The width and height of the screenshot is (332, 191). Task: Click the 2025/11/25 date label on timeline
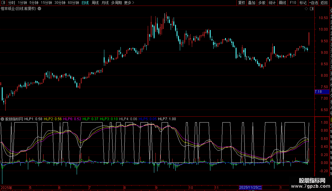tap(250, 187)
